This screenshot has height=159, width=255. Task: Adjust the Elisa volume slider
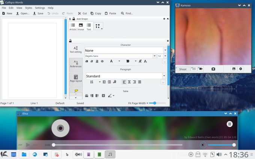(221, 145)
